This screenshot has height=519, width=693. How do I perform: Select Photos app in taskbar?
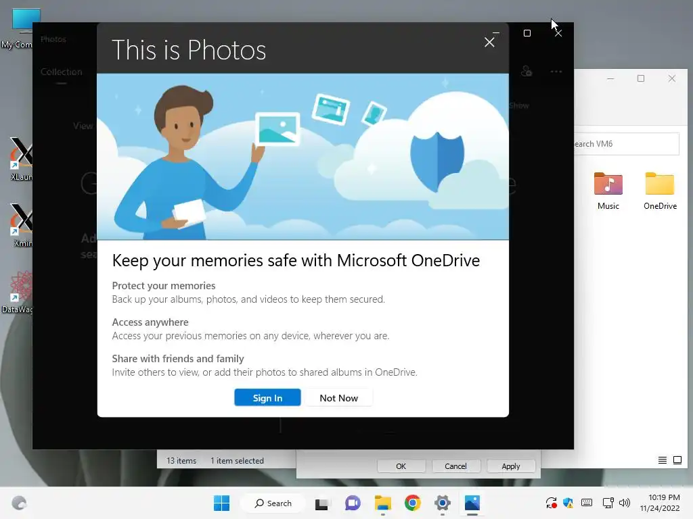472,503
